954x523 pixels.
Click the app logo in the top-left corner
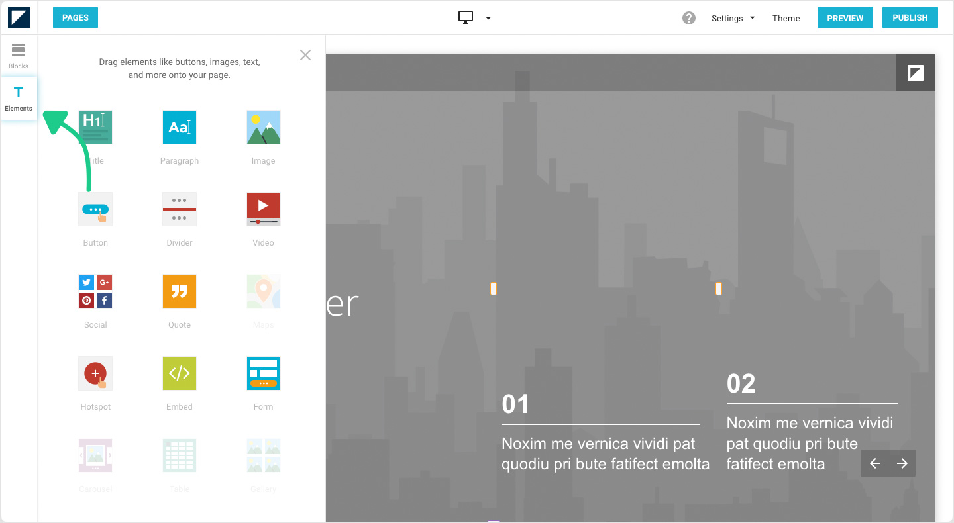(19, 18)
